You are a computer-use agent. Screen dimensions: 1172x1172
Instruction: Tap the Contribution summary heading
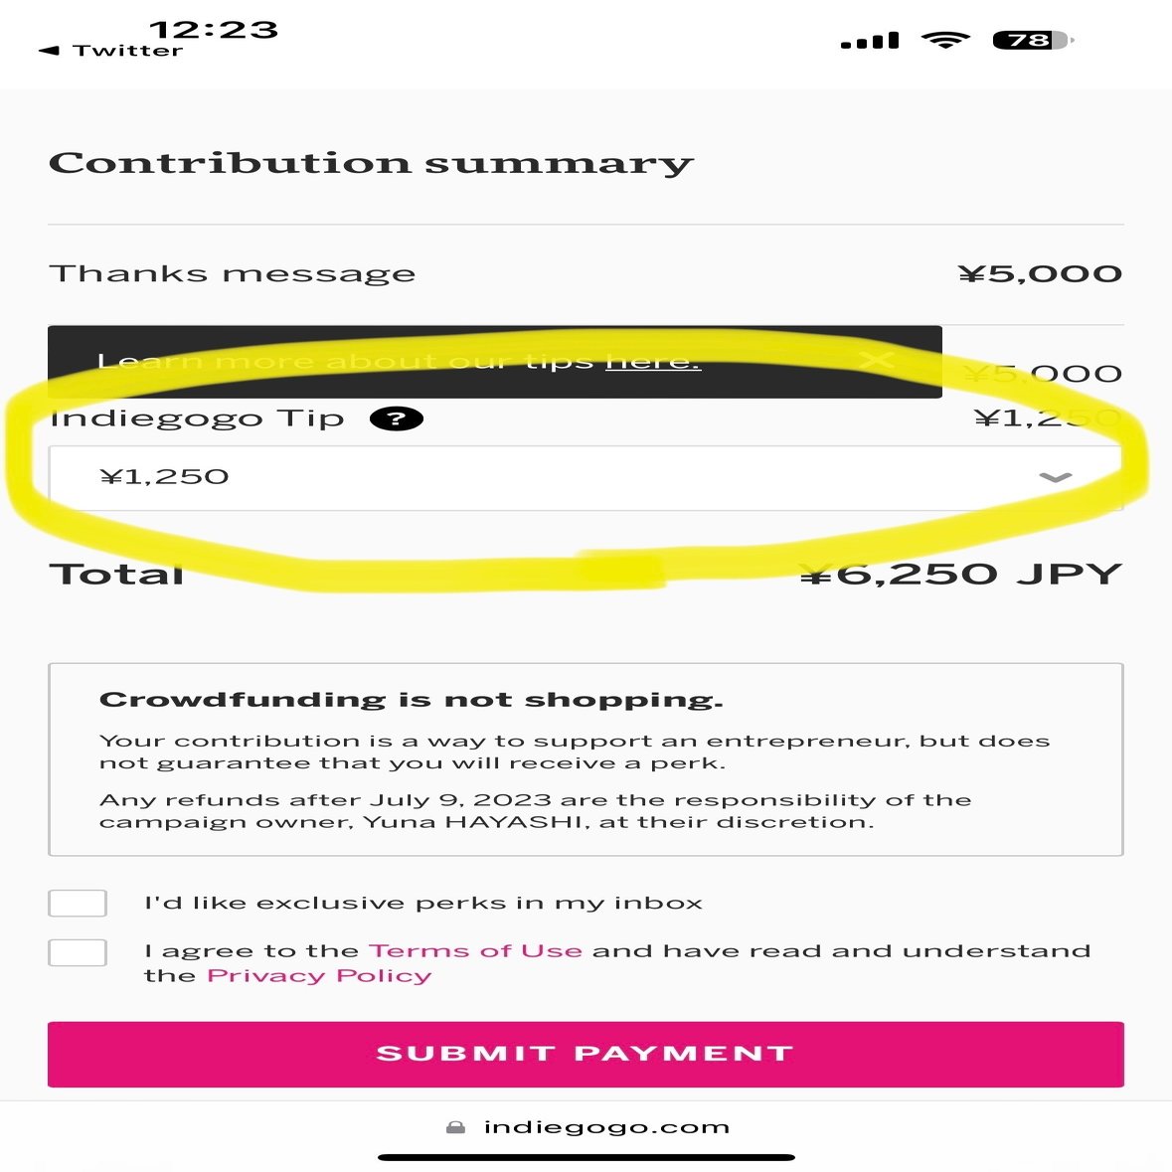click(x=371, y=162)
